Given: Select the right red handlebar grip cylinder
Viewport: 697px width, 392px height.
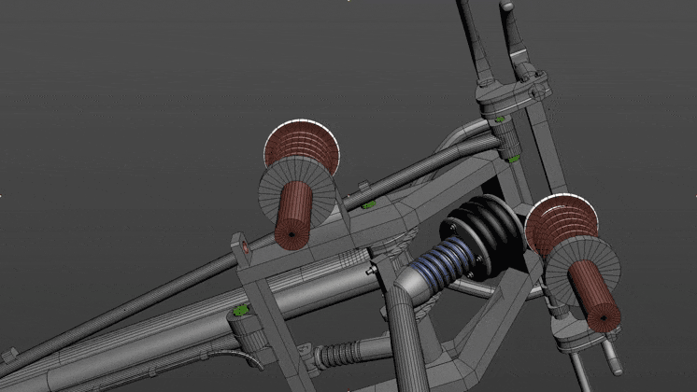Looking at the screenshot, I should point(595,295).
